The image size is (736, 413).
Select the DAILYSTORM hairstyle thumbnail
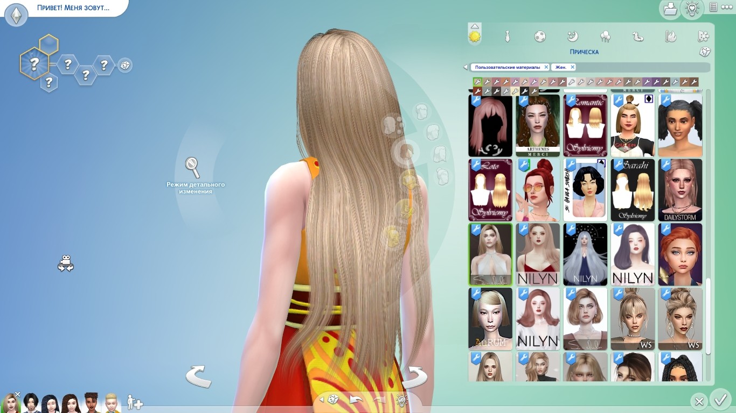(680, 190)
